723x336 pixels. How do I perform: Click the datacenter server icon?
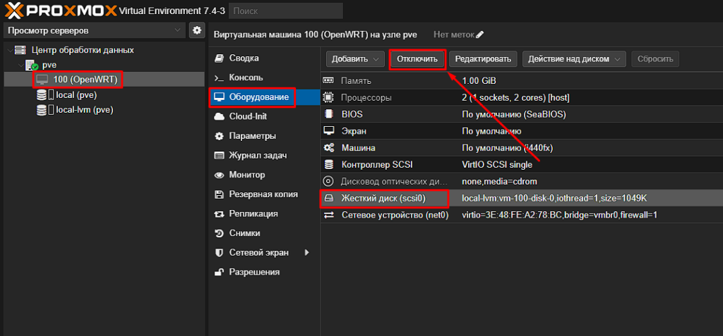coord(20,50)
